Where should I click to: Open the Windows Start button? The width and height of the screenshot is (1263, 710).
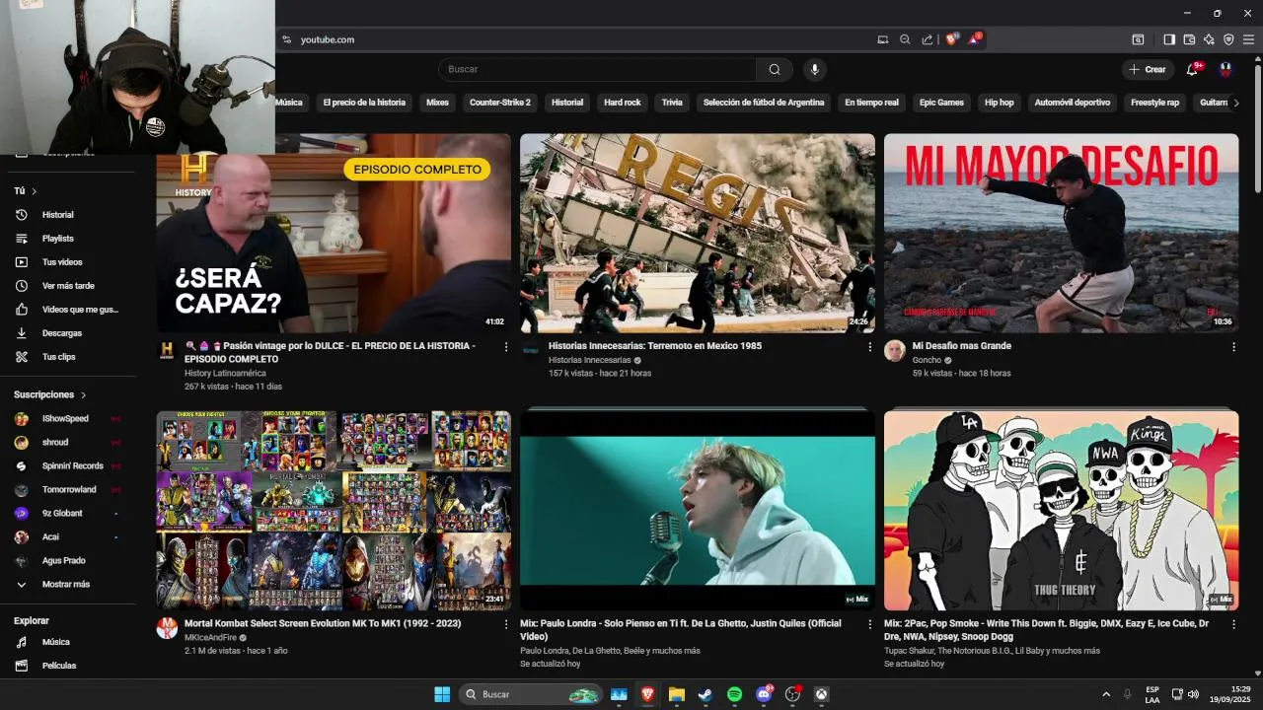pyautogui.click(x=442, y=694)
